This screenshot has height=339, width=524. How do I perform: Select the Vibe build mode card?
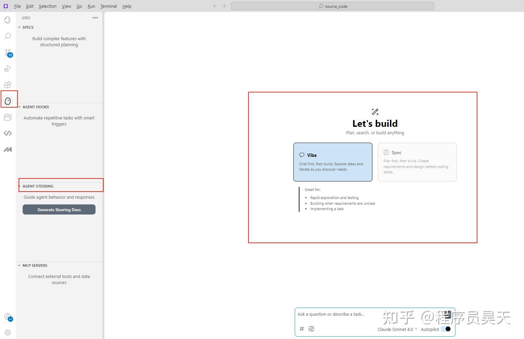coord(333,162)
